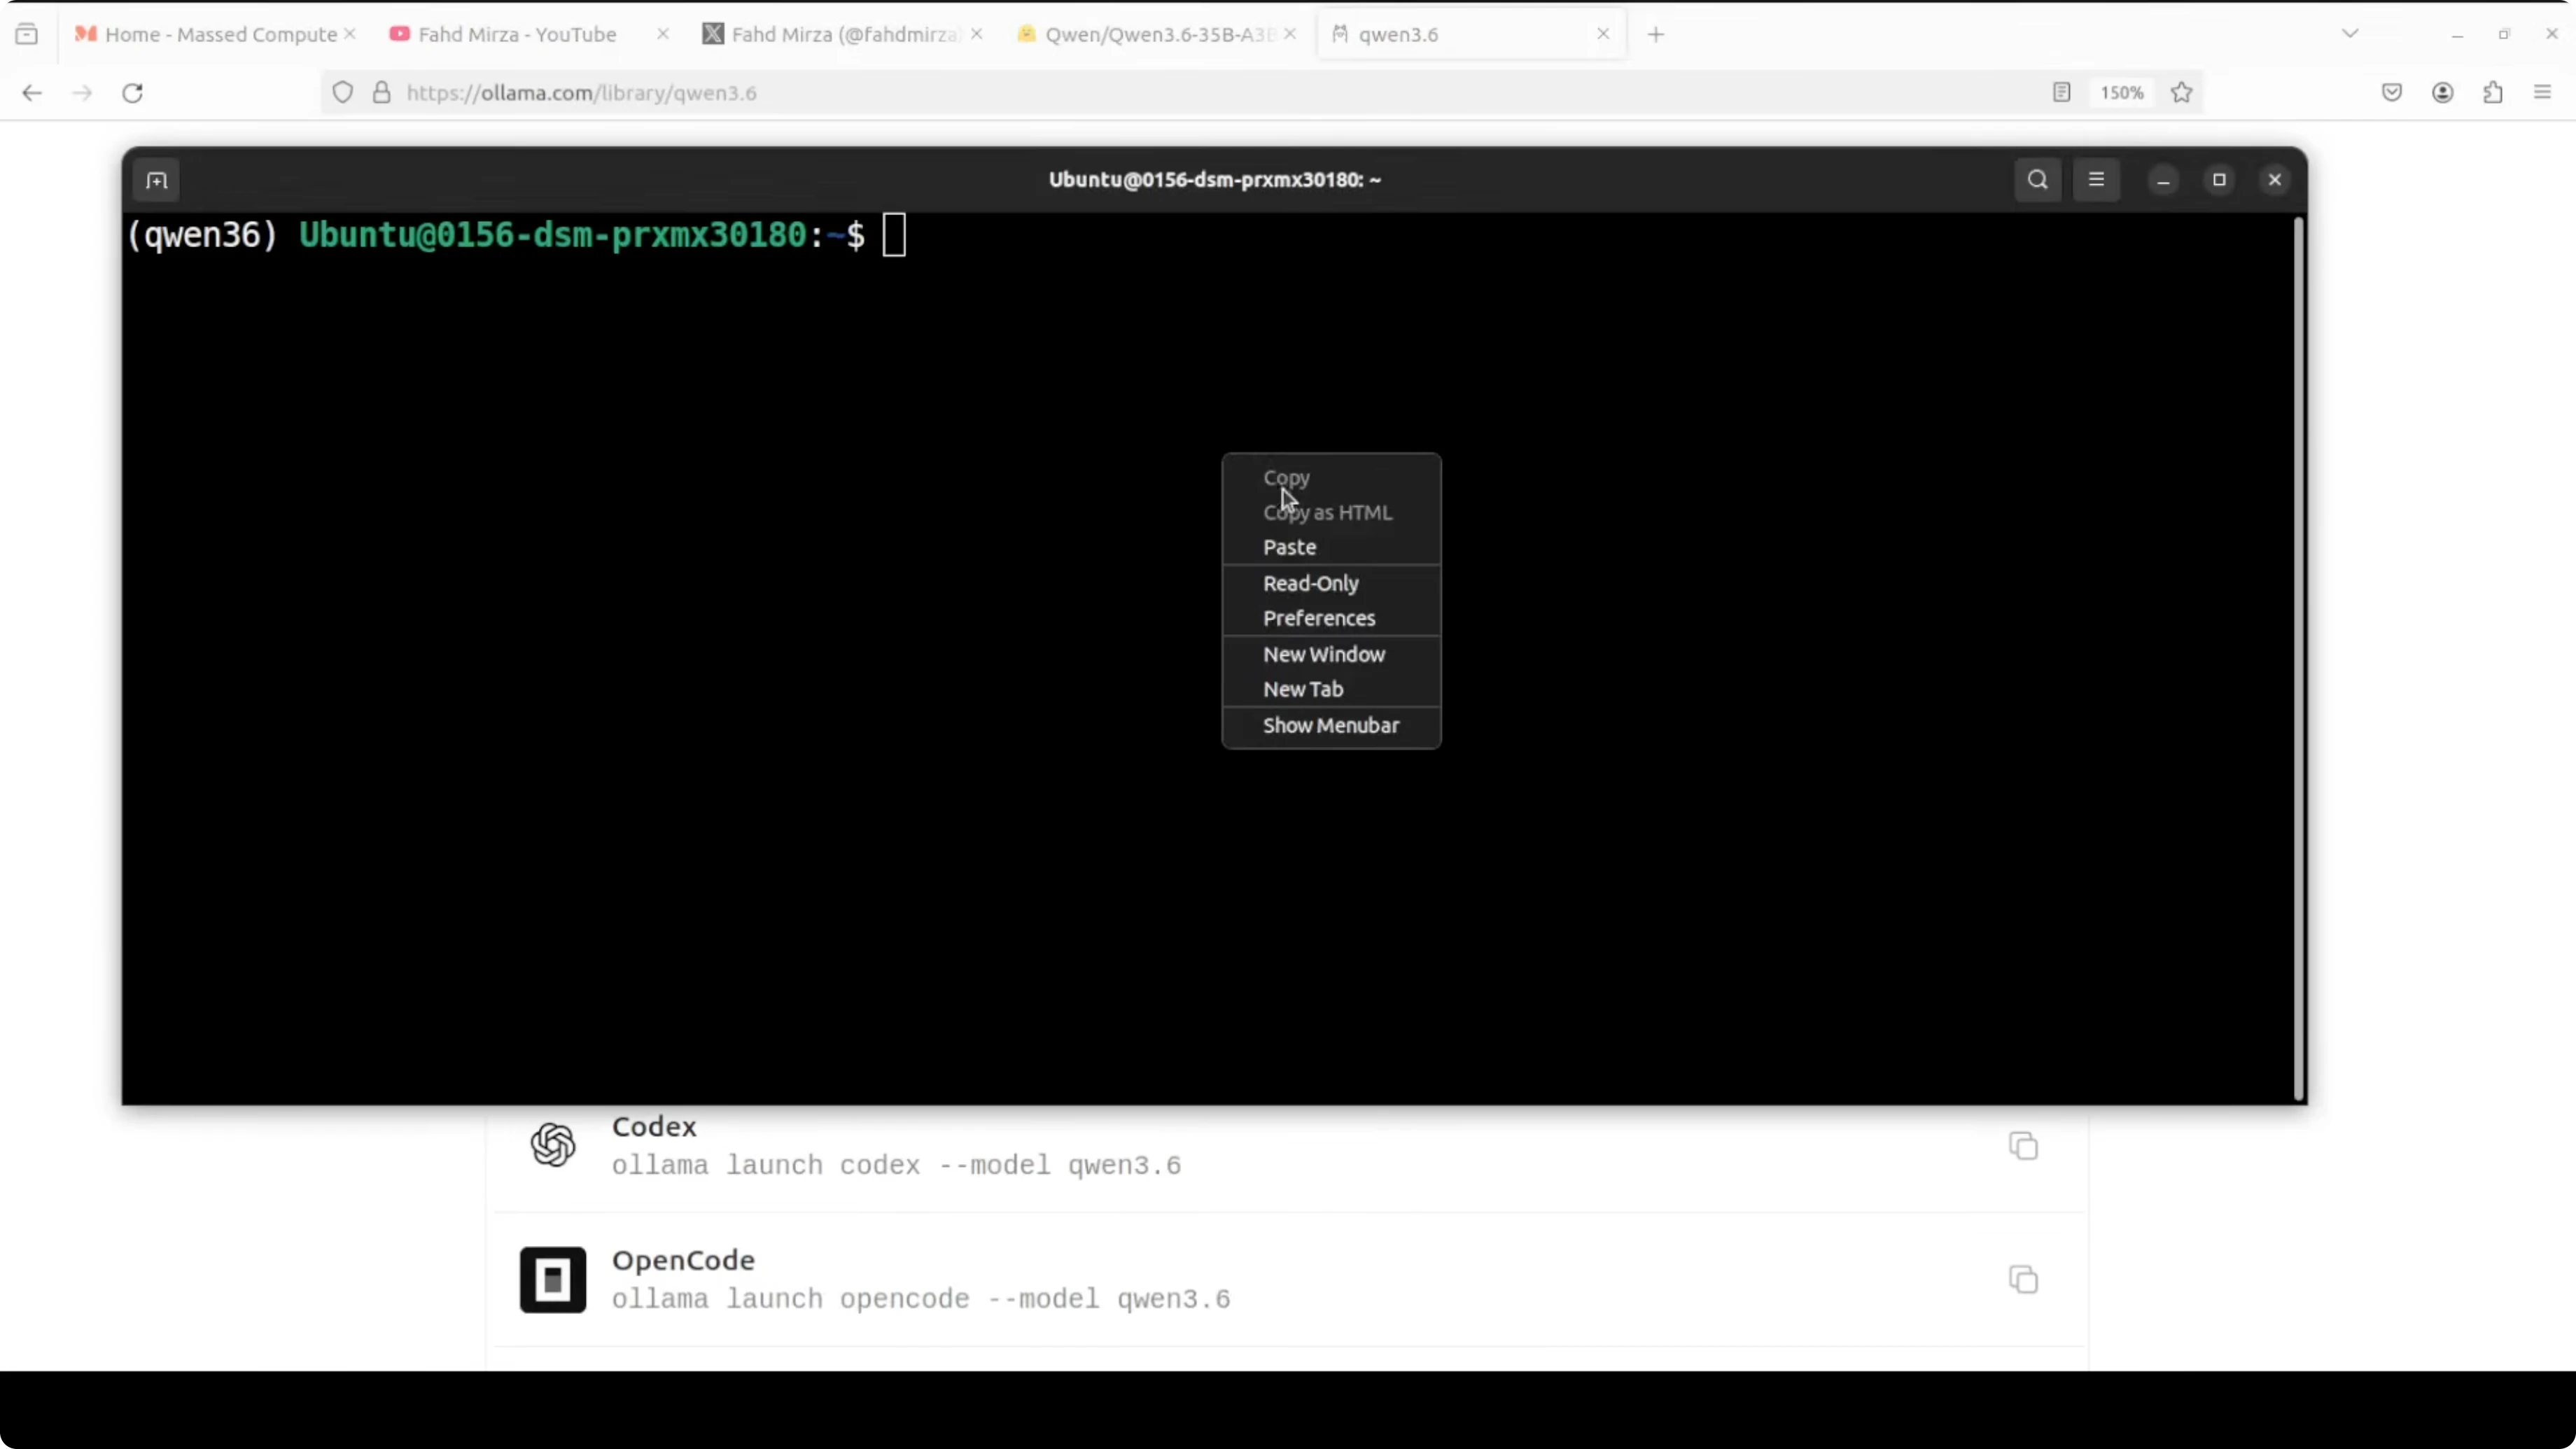
Task: Copy the OpenCode launch command
Action: pos(2023,1280)
